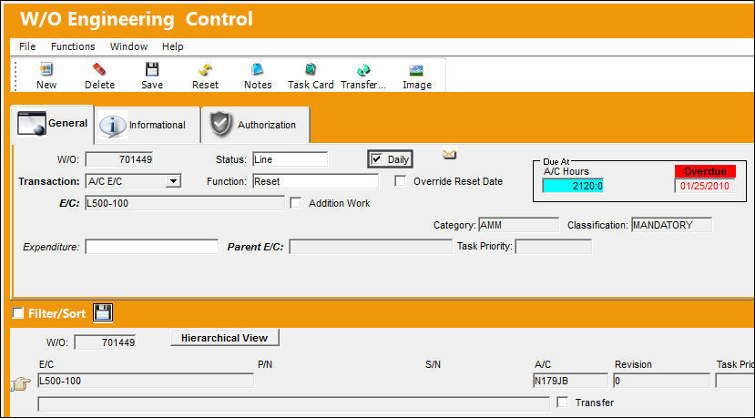Click the Delete eraser icon

click(x=99, y=69)
